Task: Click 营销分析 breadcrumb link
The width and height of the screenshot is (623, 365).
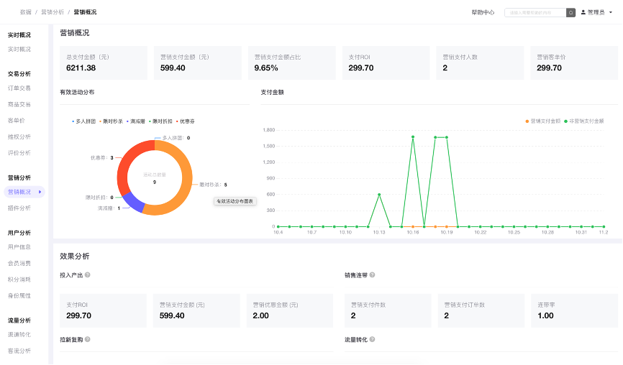Action: coord(52,12)
